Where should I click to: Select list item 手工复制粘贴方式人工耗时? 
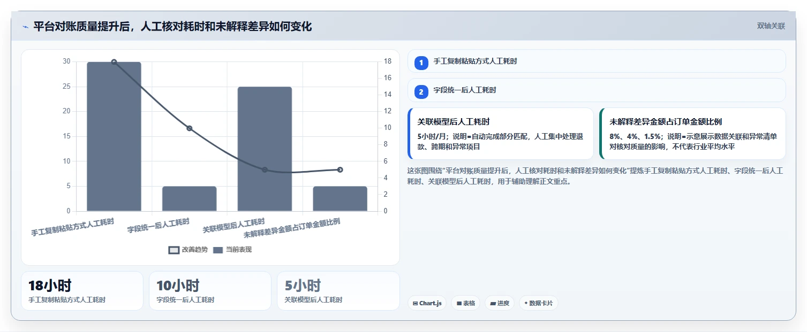(597, 61)
